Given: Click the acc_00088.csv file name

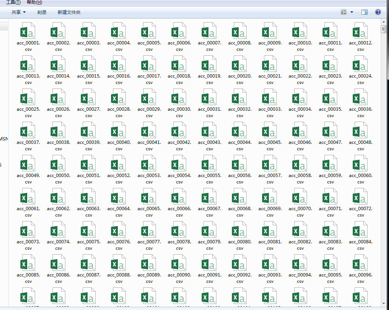Looking at the screenshot, I should [119, 278].
